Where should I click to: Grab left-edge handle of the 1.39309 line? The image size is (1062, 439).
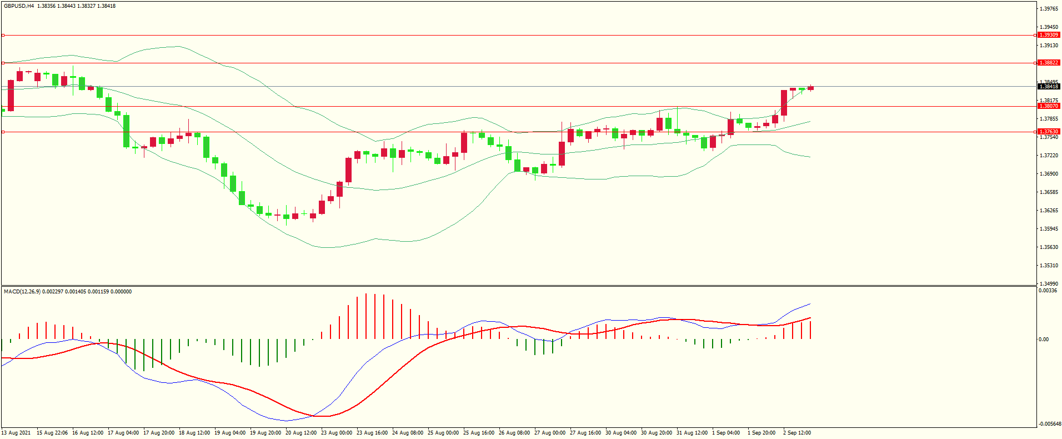(3, 35)
